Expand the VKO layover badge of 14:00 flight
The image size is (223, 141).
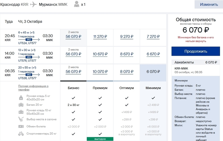point(29,57)
